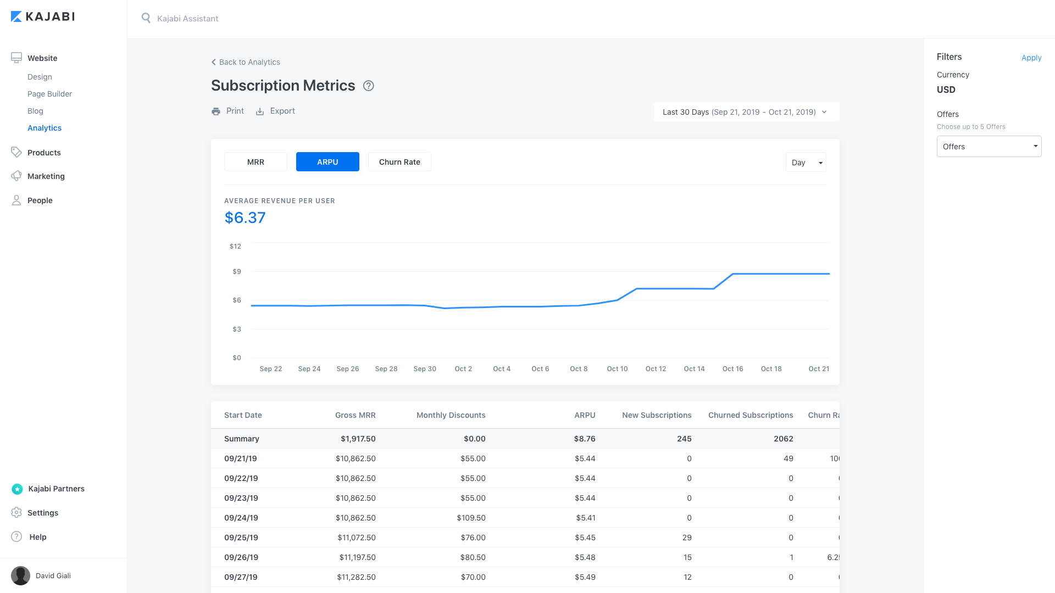Click the Export download icon
Image resolution: width=1055 pixels, height=593 pixels.
(260, 111)
